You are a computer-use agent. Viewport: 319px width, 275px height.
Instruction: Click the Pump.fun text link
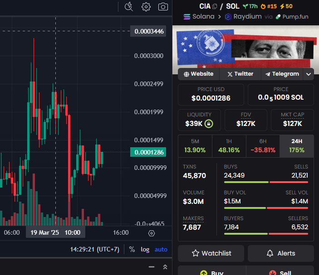coord(295,17)
